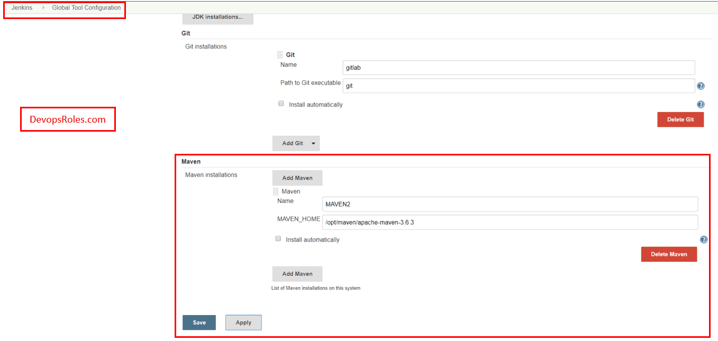Image resolution: width=718 pixels, height=341 pixels.
Task: Open the help tooltip for Git install automatically
Action: click(x=701, y=104)
